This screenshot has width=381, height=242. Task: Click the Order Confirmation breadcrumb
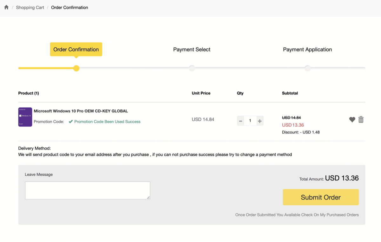70,8
